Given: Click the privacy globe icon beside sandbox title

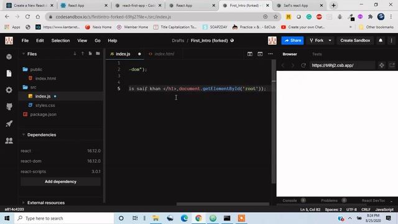Looking at the screenshot, I should pos(232,40).
